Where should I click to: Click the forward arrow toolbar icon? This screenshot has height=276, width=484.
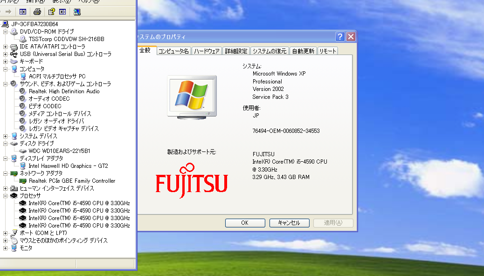8,12
